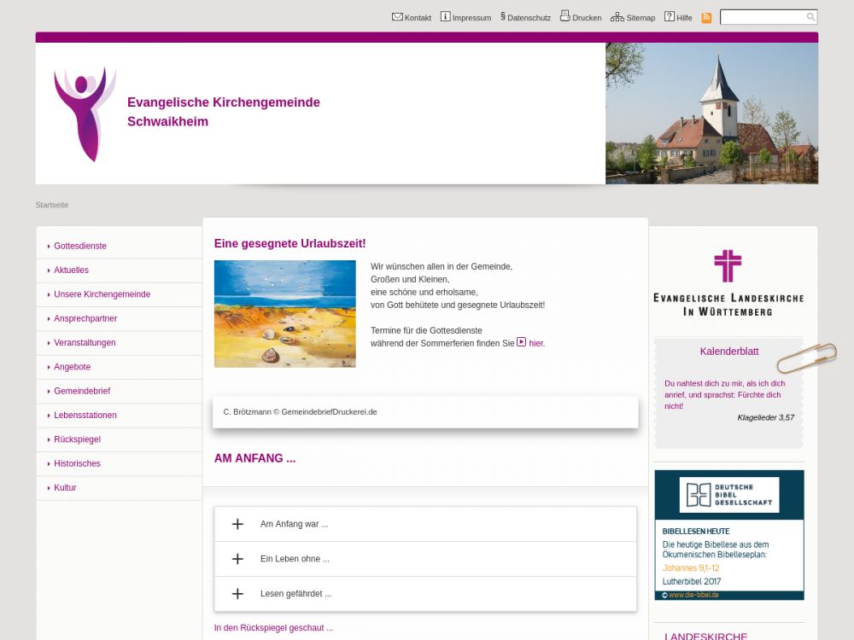This screenshot has width=854, height=640.
Task: Select Gemeindebrief from the left navigation
Action: [82, 391]
